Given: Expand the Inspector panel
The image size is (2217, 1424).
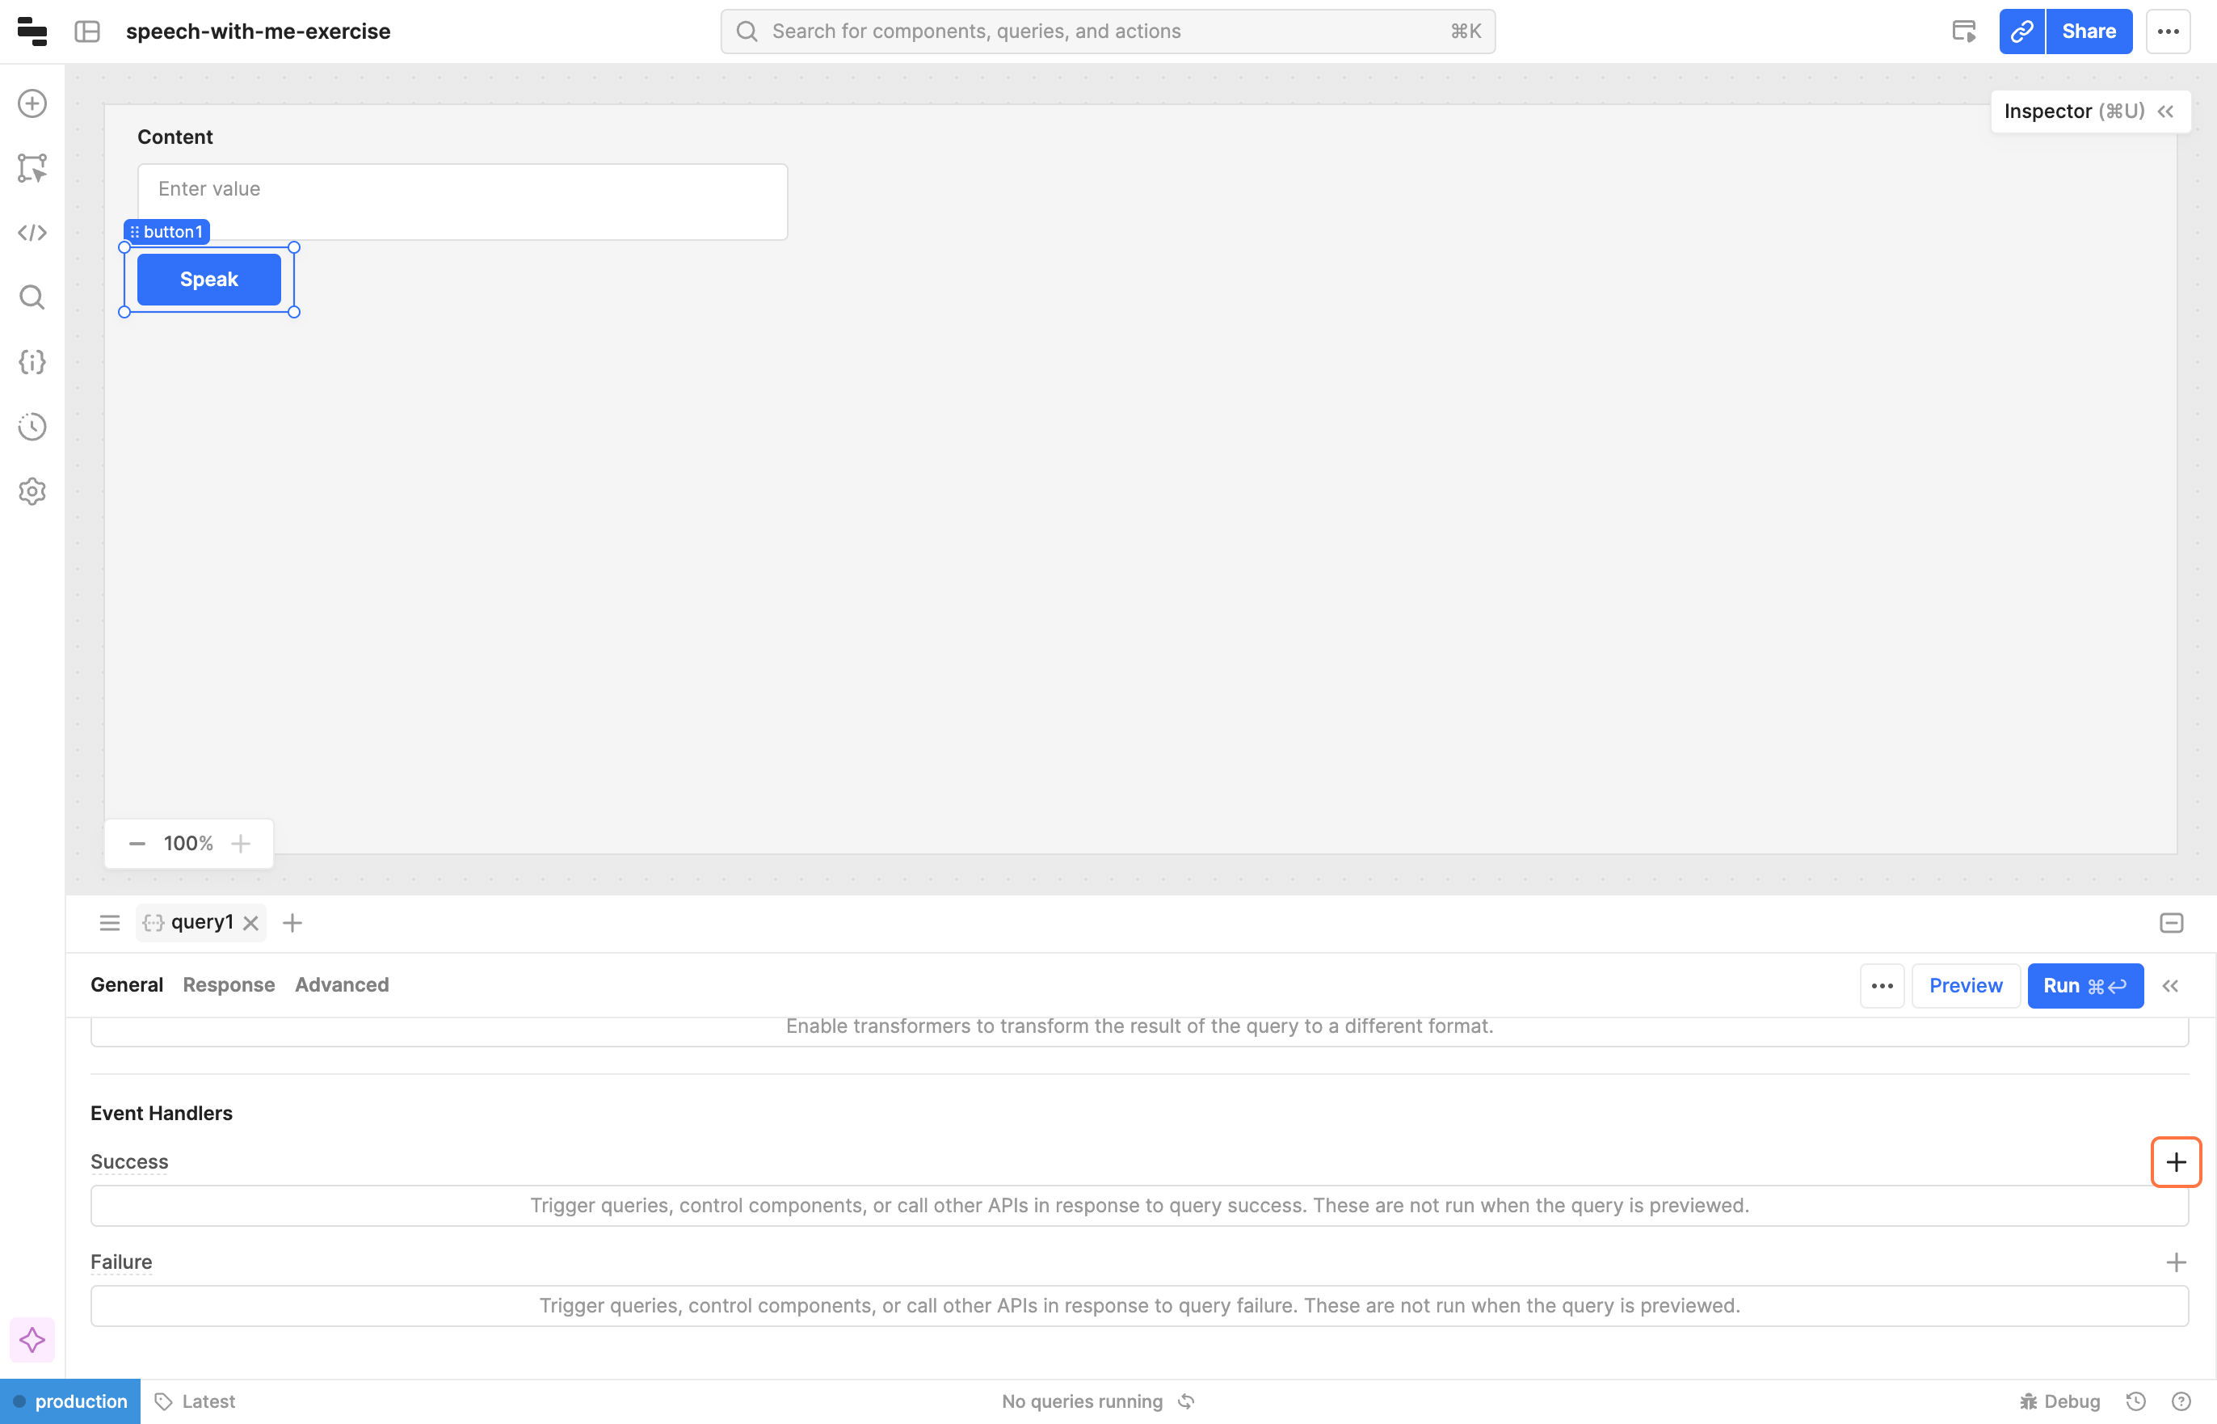Looking at the screenshot, I should coord(2165,112).
